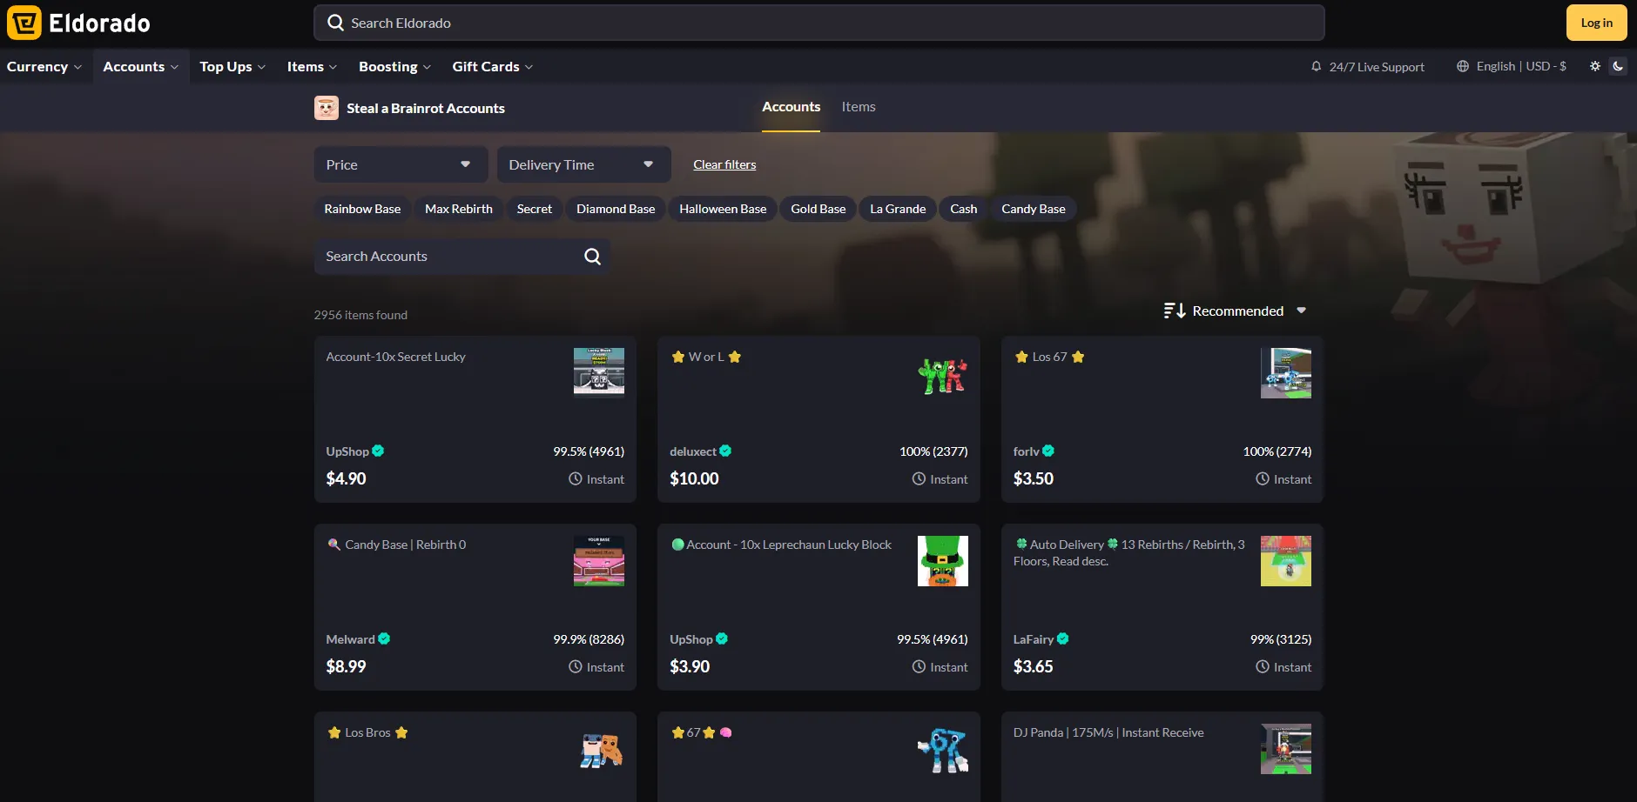Viewport: 1637px width, 802px height.
Task: Focus the Search Eldorado input field
Action: coord(818,23)
